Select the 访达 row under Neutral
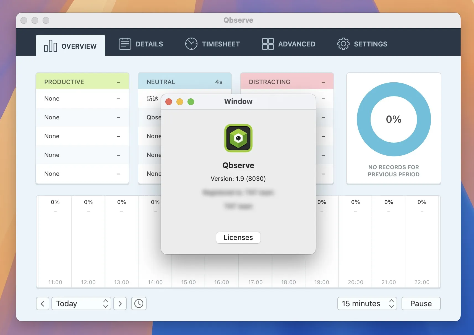 pos(150,99)
